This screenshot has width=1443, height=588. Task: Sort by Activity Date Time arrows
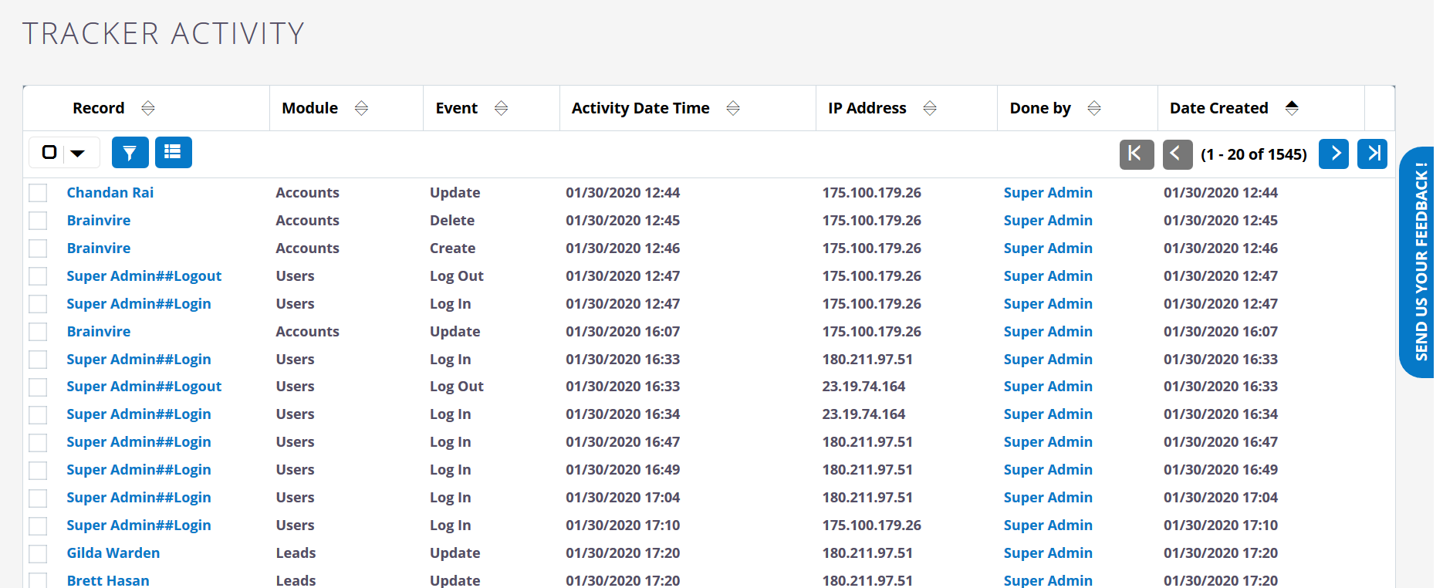pos(733,108)
